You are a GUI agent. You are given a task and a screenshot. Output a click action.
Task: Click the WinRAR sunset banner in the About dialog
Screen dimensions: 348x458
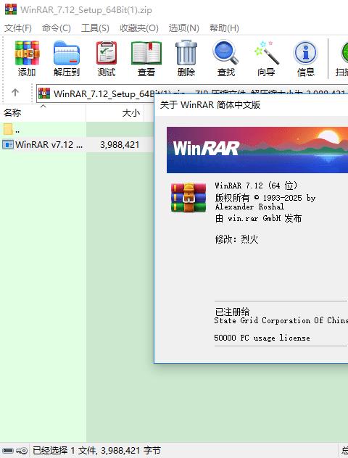(257, 150)
